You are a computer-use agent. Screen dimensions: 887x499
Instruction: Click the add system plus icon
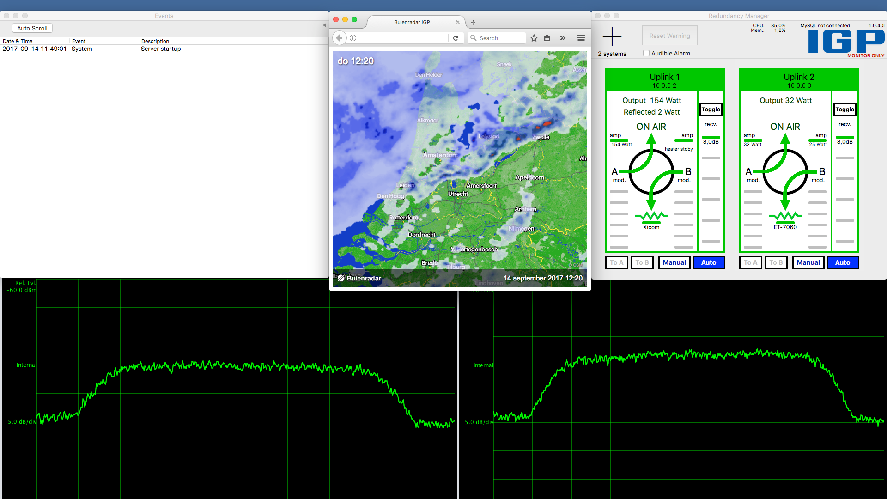click(x=612, y=36)
